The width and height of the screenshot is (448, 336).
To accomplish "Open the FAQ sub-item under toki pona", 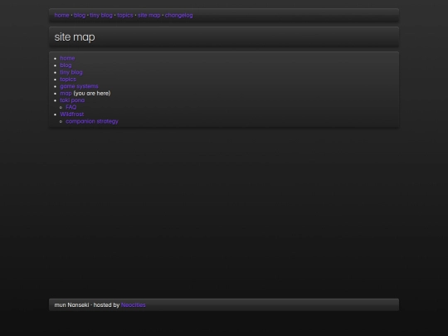I will coord(71,107).
